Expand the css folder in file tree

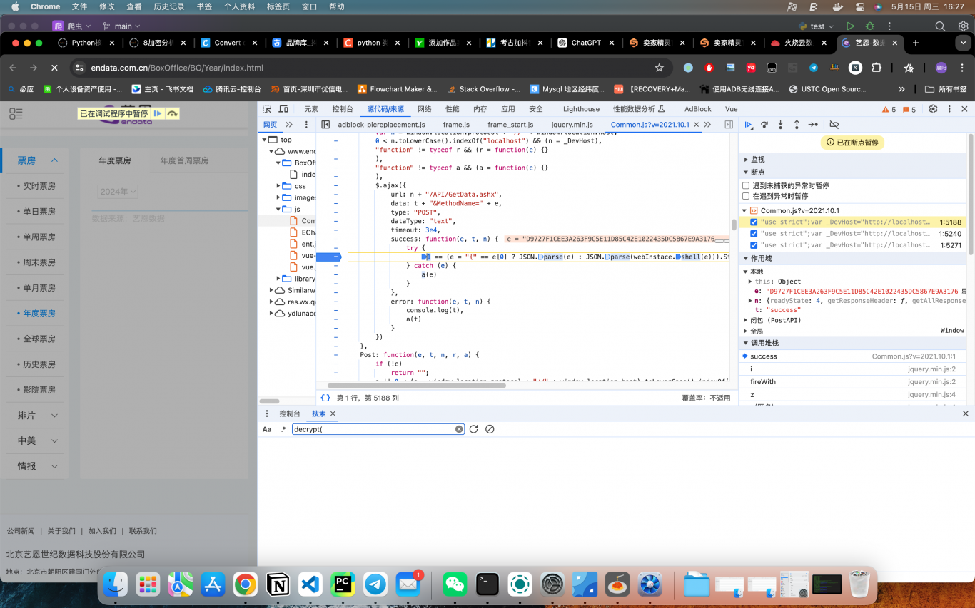pyautogui.click(x=279, y=186)
